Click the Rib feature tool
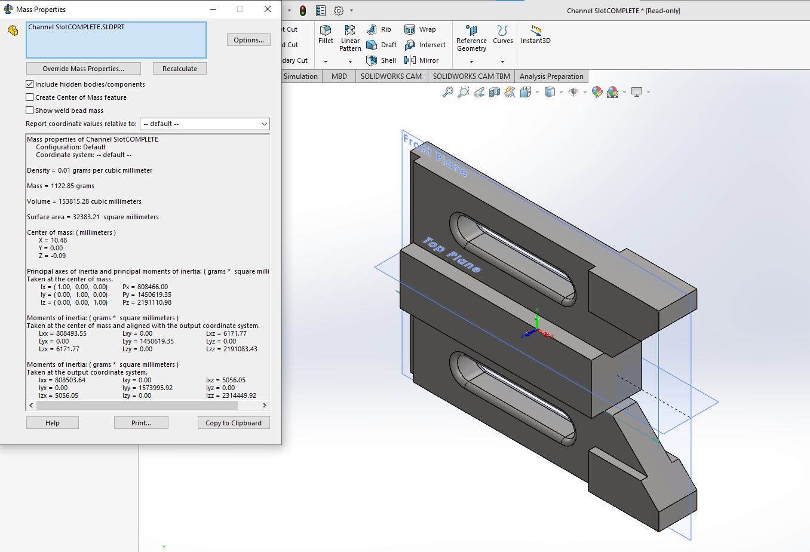Viewport: 810px width, 552px height. pyautogui.click(x=379, y=29)
